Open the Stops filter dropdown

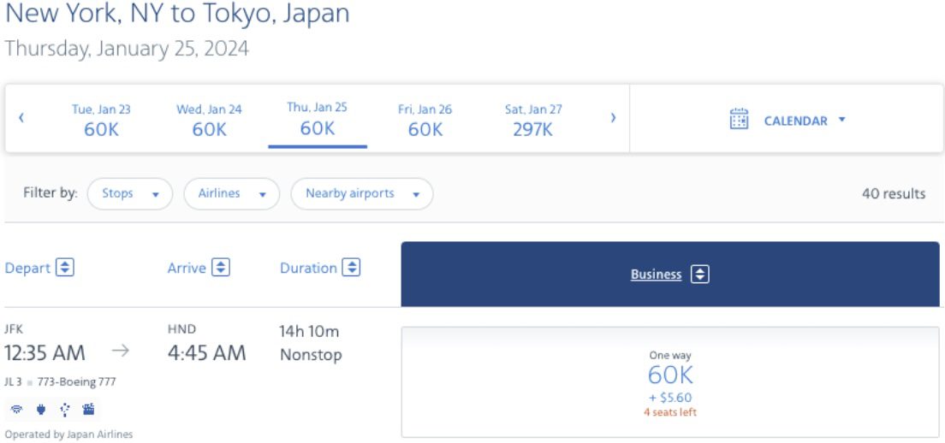click(130, 194)
